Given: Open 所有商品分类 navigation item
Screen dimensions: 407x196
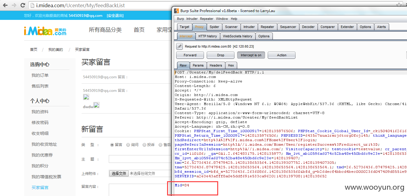Looking at the screenshot, I should (105, 30).
